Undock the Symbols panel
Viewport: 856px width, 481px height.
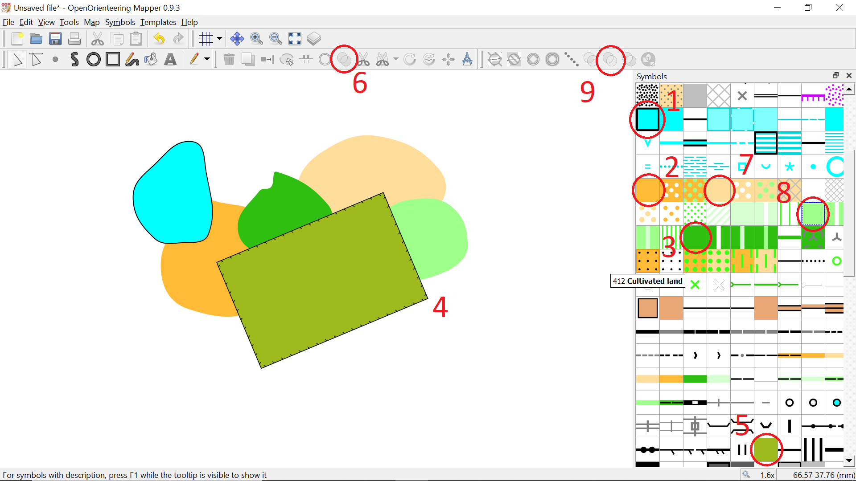click(835, 75)
